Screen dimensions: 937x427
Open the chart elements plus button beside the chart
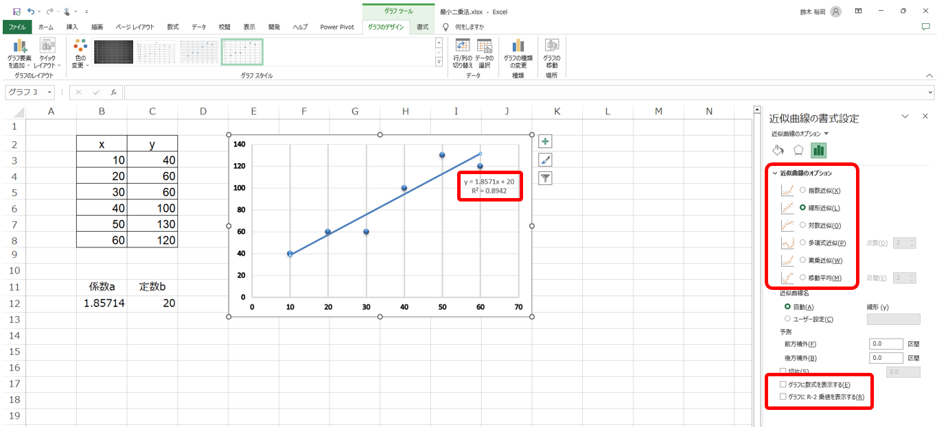tap(546, 142)
